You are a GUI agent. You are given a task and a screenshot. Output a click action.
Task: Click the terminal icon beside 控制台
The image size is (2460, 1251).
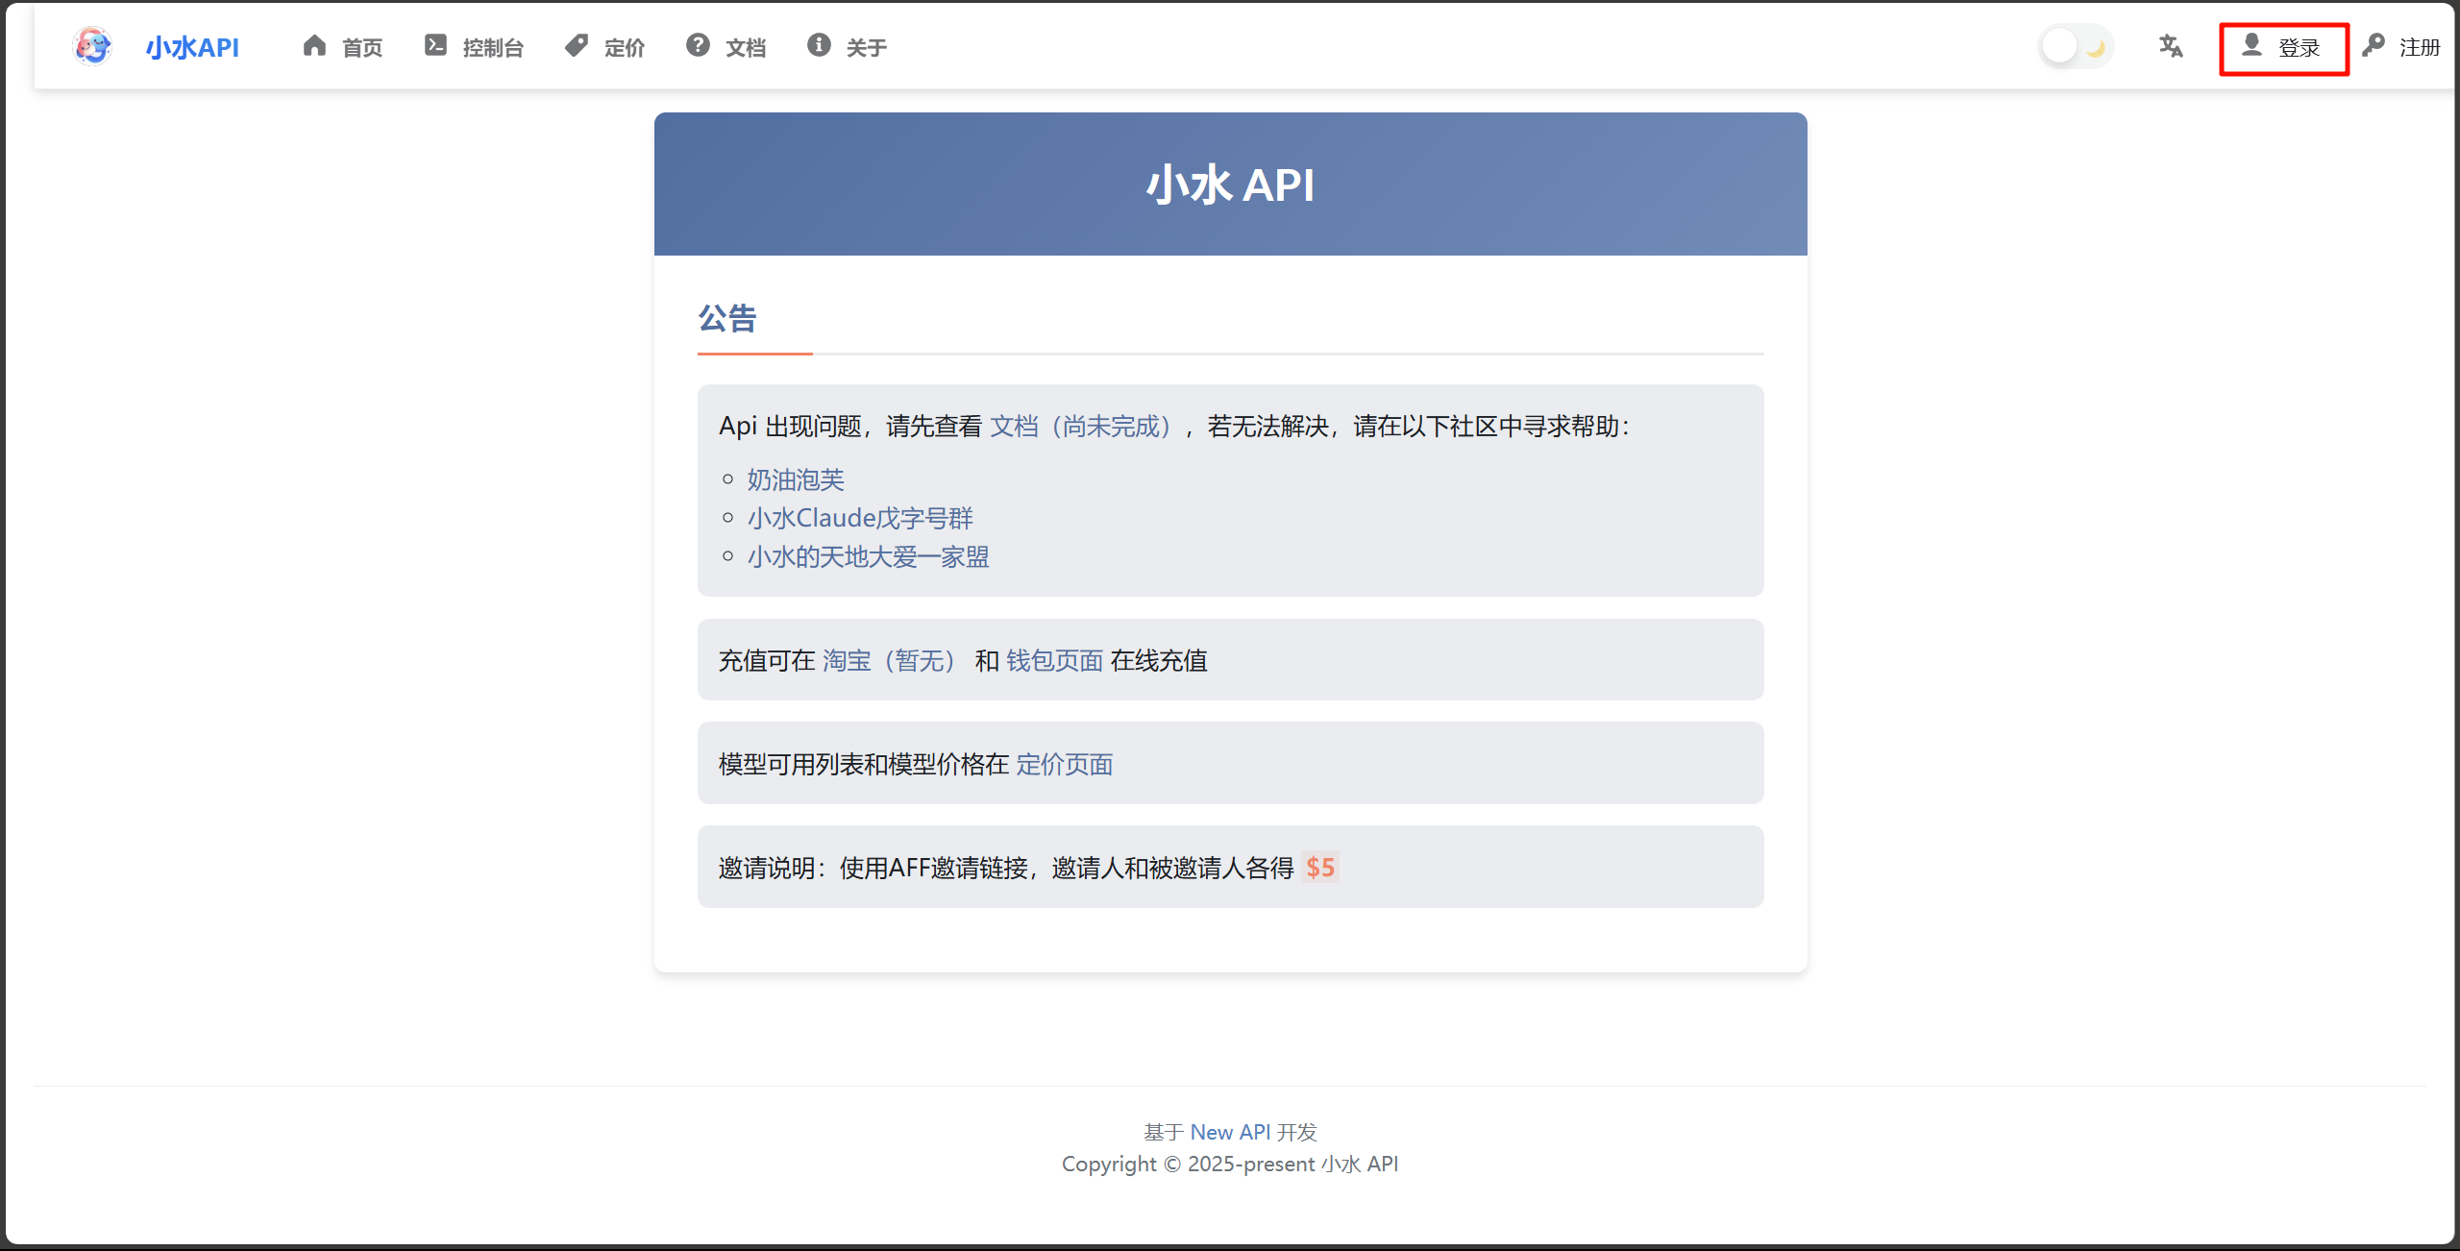[x=435, y=46]
